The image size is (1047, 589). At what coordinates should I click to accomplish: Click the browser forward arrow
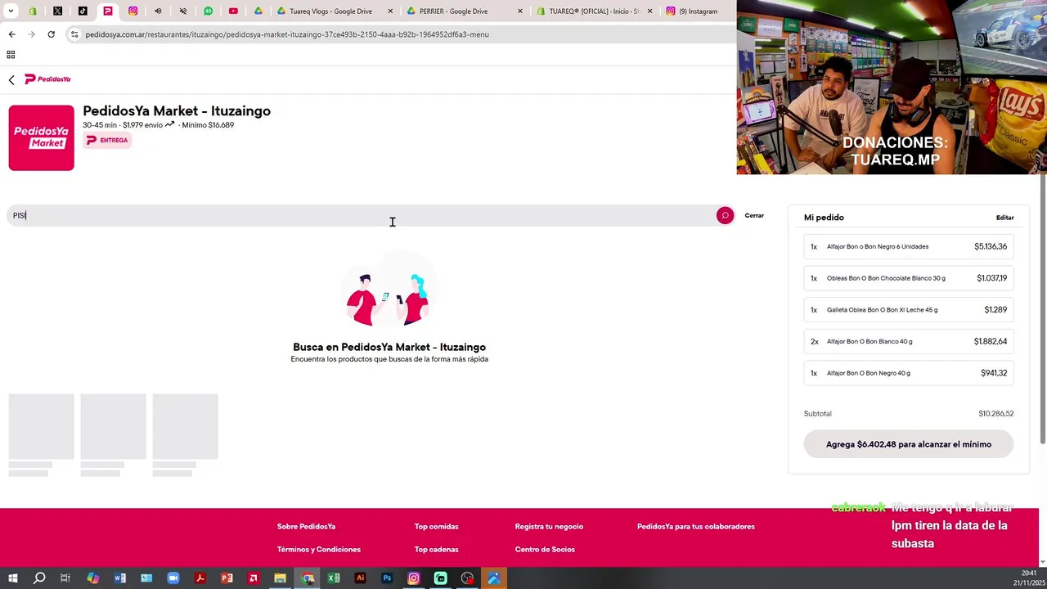tap(31, 34)
